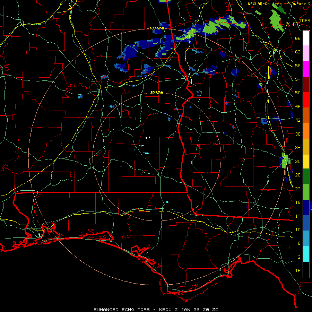Click the "TOPS" legend title

pyautogui.click(x=305, y=21)
